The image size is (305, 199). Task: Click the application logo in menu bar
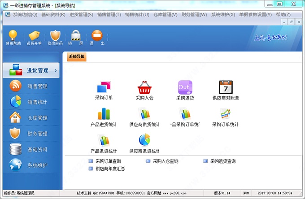click(8, 14)
